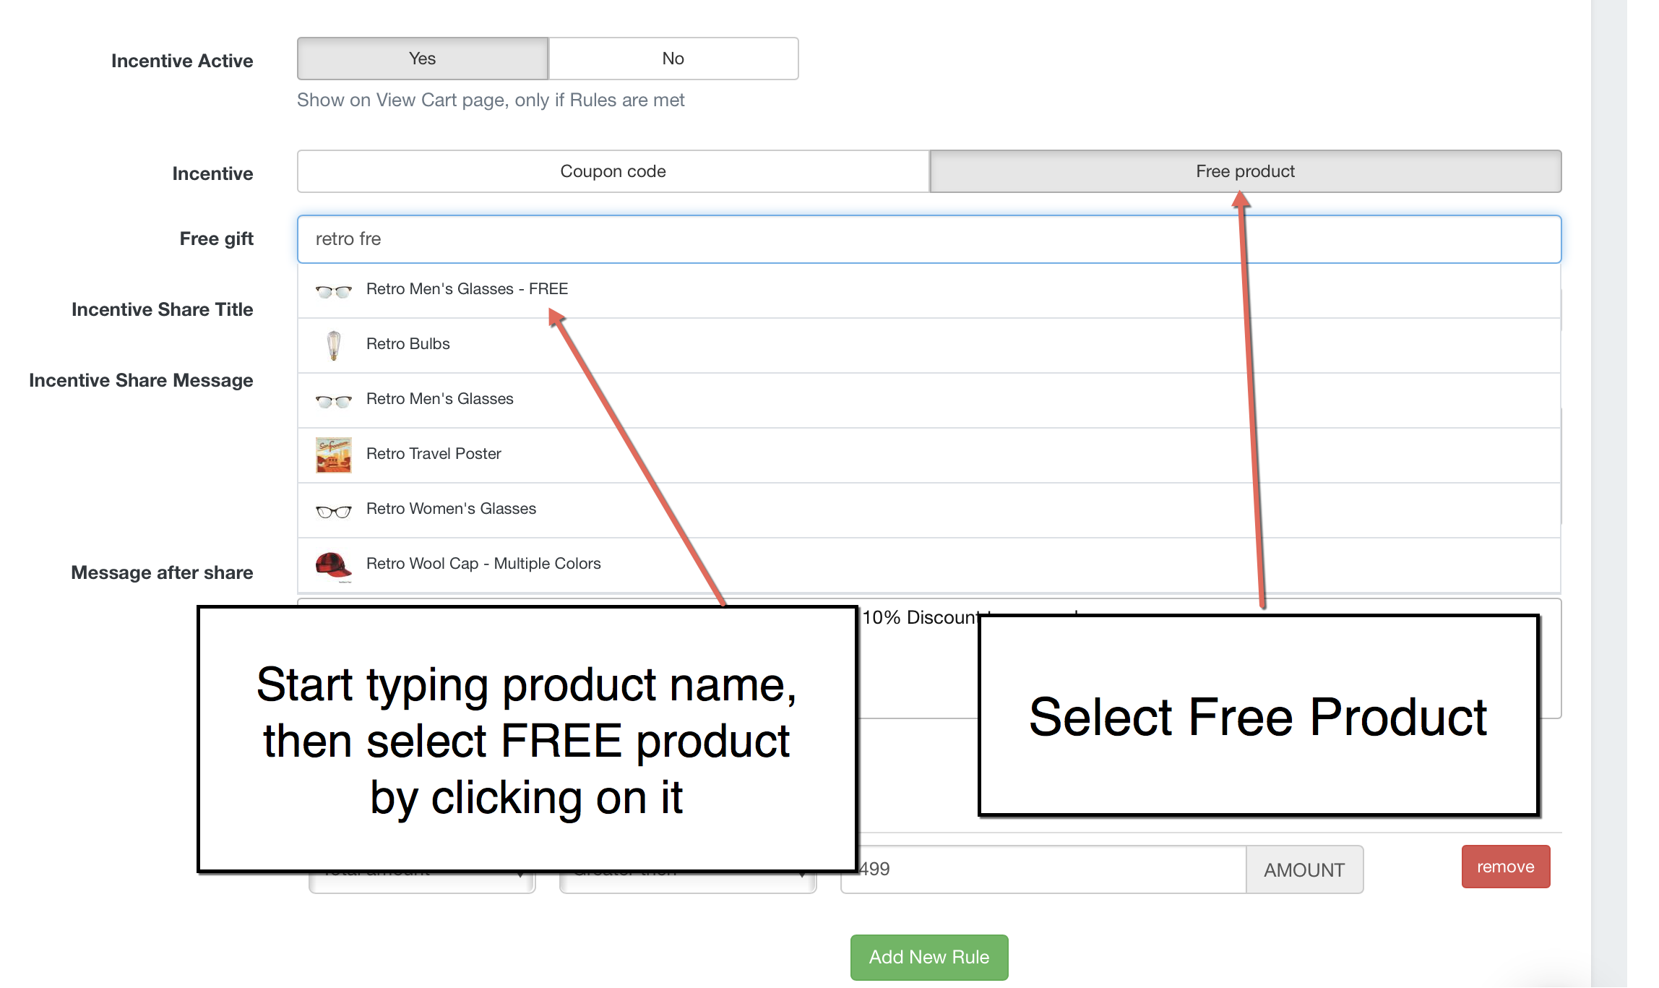Set Incentive Active to Yes
Image resolution: width=1659 pixels, height=988 pixels.
[x=423, y=59]
